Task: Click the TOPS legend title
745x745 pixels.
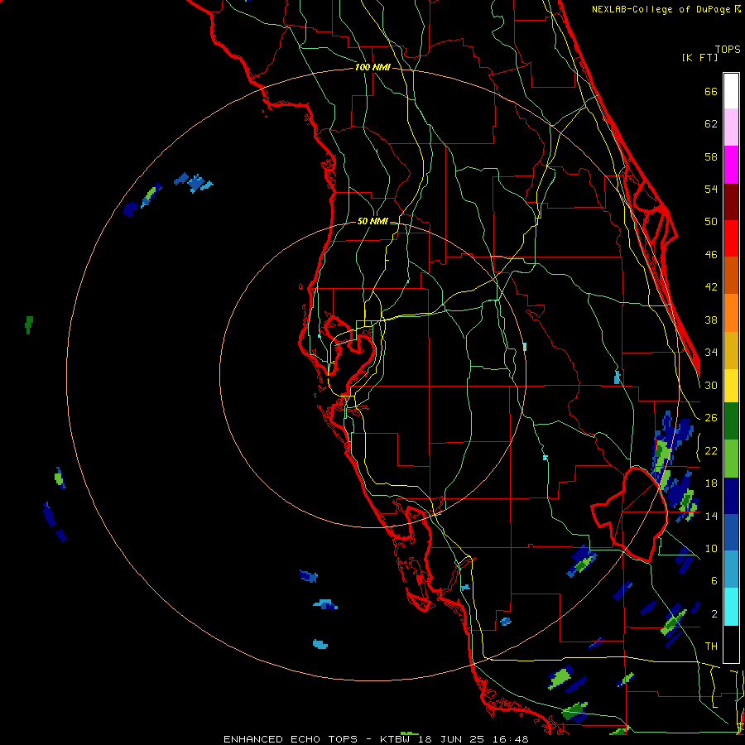Action: tap(728, 50)
